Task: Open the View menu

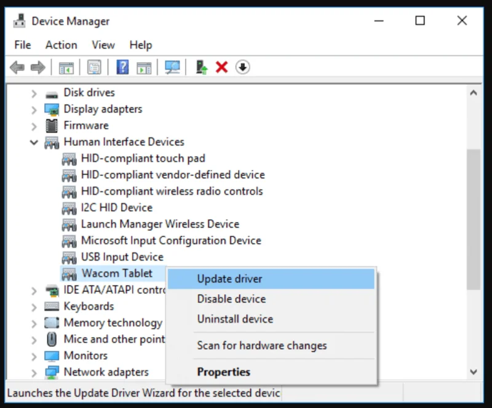Action: pyautogui.click(x=103, y=45)
